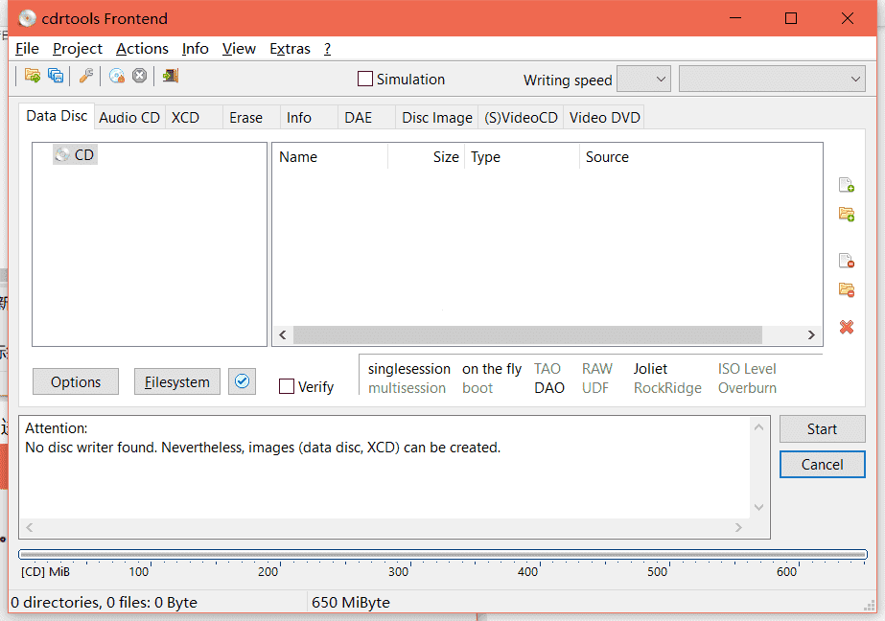Screen dimensions: 885x621
Task: Click the blue checkmark button beside Filesystem
Action: click(243, 381)
